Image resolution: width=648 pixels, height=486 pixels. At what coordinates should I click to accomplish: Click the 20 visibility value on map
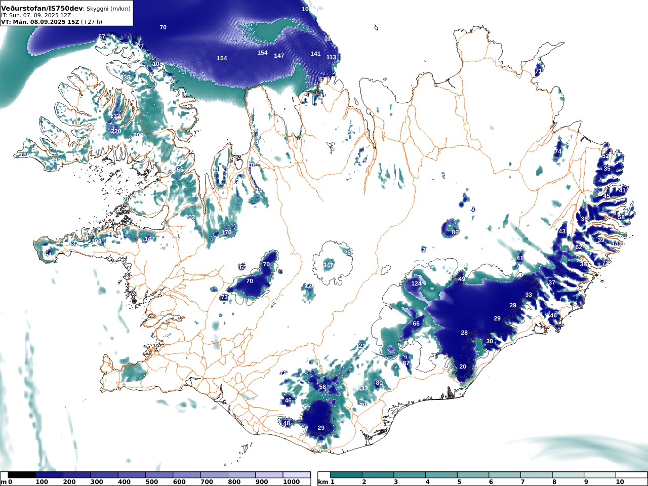(x=463, y=367)
